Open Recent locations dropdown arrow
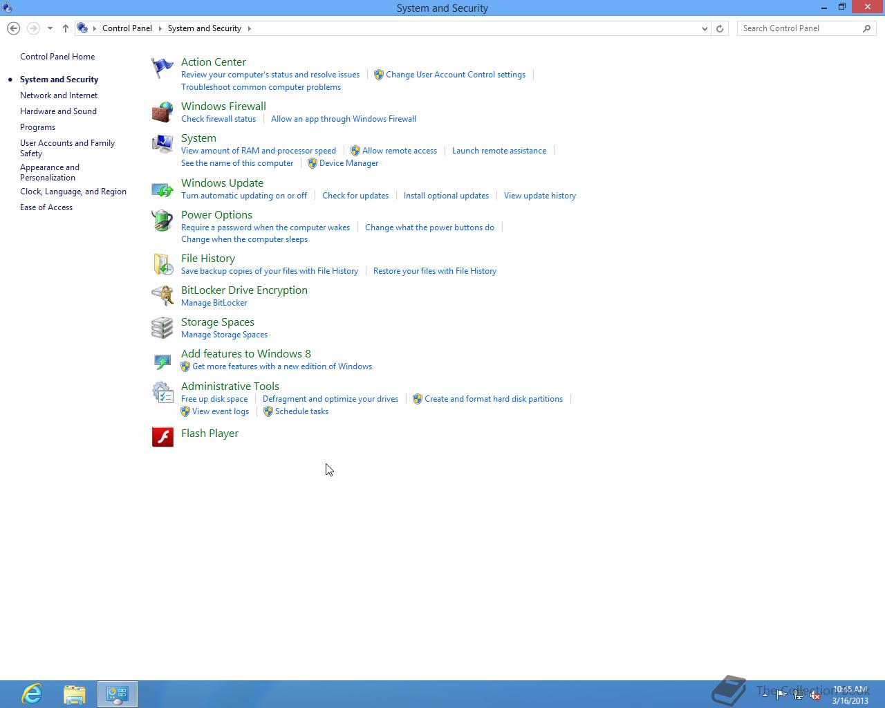This screenshot has height=708, width=885. [x=50, y=28]
